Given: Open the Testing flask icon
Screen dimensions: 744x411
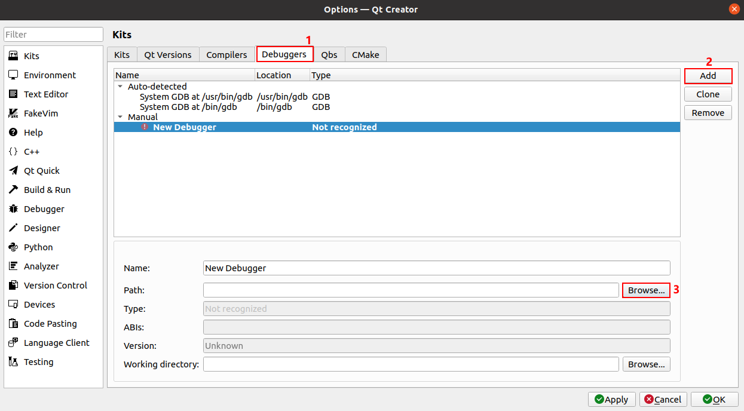Looking at the screenshot, I should click(x=13, y=362).
